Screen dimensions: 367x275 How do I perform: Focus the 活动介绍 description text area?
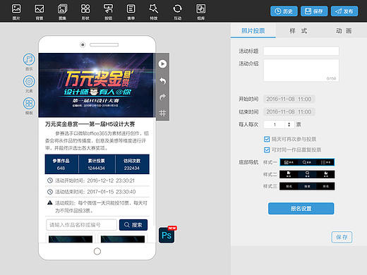tap(301, 71)
